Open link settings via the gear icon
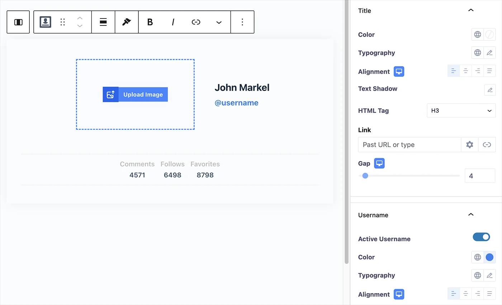Screen dimensions: 502x305 (x=469, y=144)
